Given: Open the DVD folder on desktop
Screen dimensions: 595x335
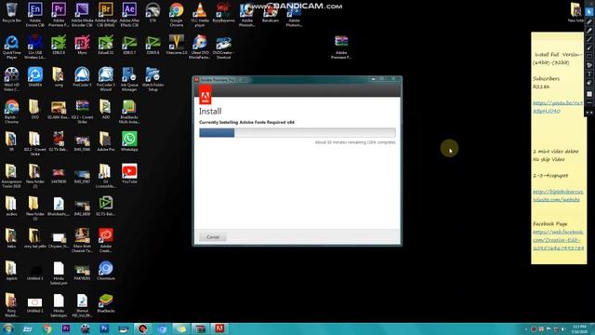Looking at the screenshot, I should coord(35,109).
